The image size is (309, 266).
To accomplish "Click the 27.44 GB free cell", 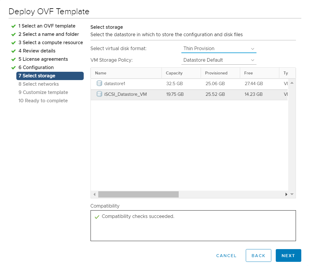I will [253, 84].
